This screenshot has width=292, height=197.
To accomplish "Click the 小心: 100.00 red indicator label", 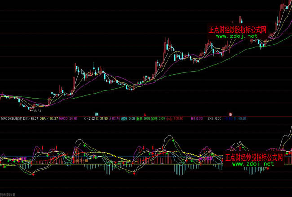I will pos(176,119).
